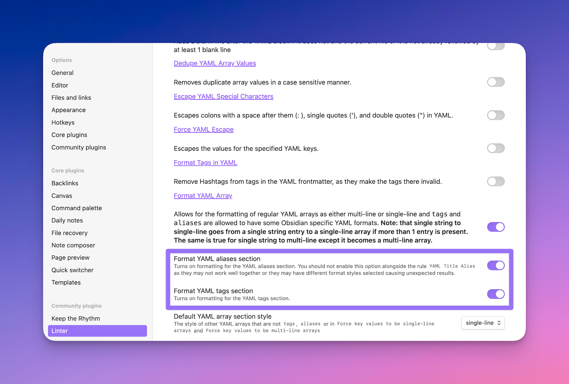Viewport: 569px width, 384px height.
Task: Open Escape YAML Special Characters link
Action: point(223,96)
